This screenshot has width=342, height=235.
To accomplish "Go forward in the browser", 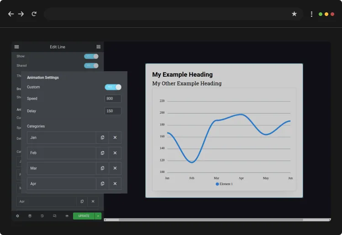I will click(21, 14).
